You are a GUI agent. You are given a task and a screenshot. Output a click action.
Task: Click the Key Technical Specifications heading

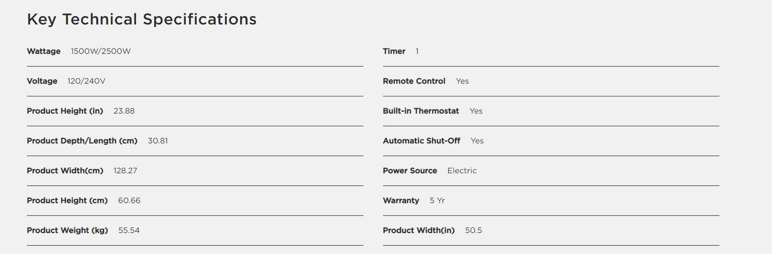(x=142, y=20)
